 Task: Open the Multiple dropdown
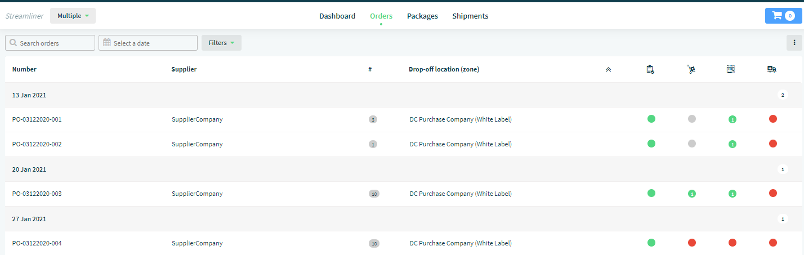[x=73, y=16]
